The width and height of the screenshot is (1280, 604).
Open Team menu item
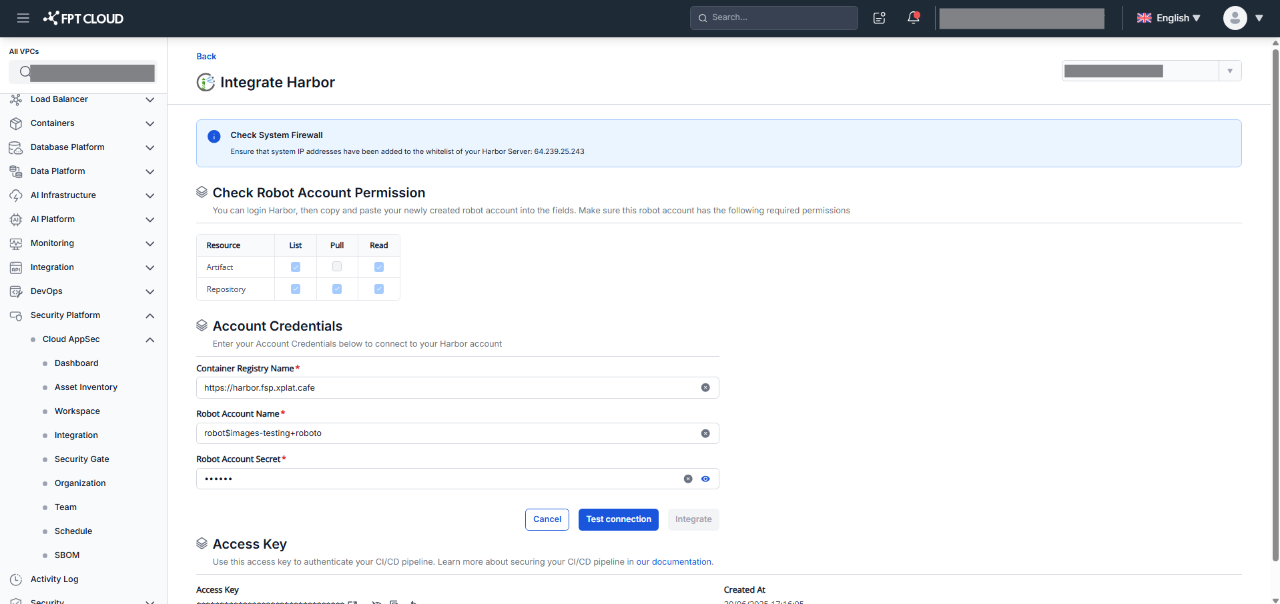coord(65,507)
